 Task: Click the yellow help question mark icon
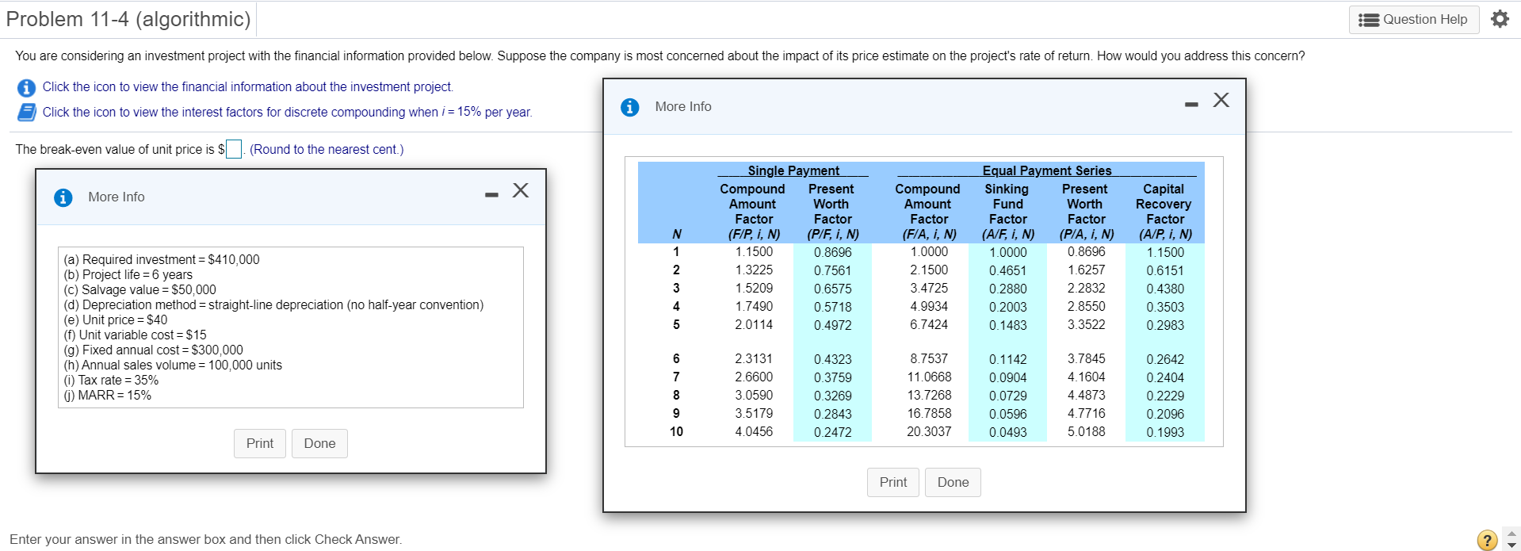(x=1488, y=539)
